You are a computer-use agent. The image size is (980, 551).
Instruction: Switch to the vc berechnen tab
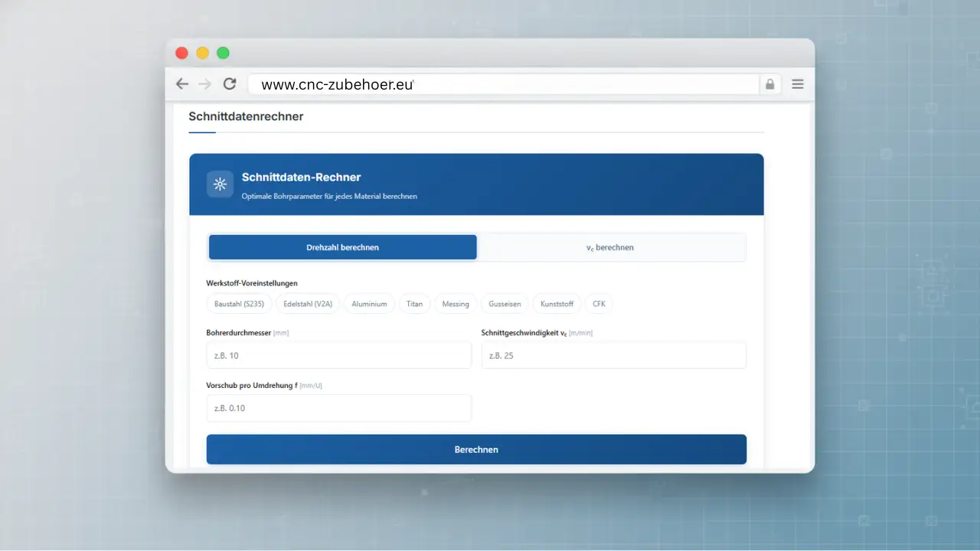pyautogui.click(x=610, y=247)
